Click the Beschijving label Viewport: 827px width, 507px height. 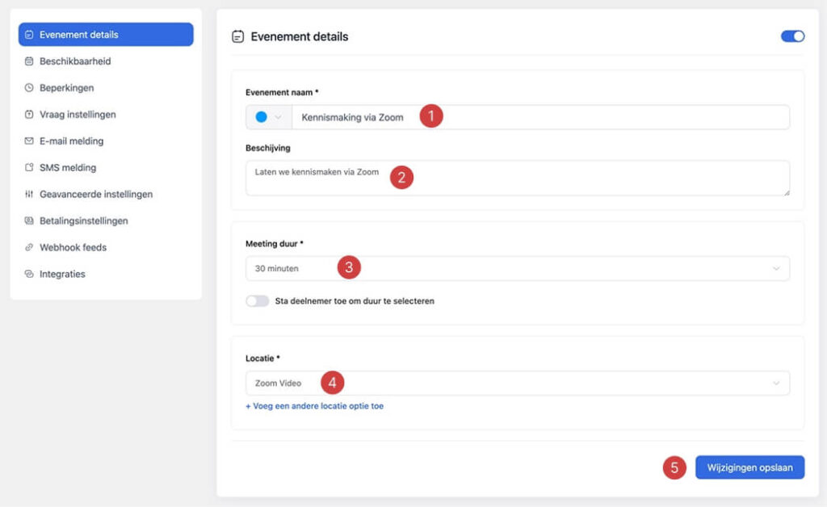point(268,148)
